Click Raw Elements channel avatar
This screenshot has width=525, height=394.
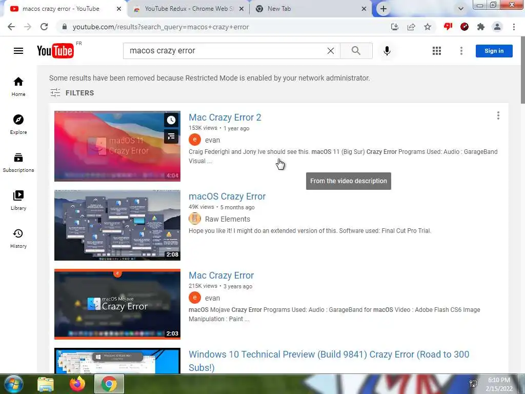(195, 219)
